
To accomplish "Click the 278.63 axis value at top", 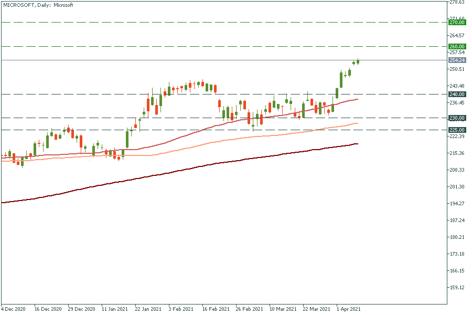I will [x=456, y=2].
